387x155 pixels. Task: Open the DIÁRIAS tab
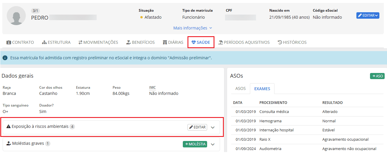[x=173, y=42]
